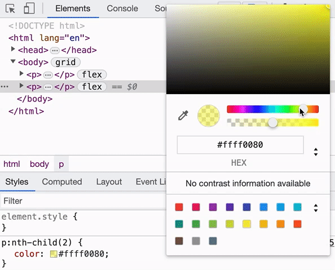Toggle the grid badge on body

[x=65, y=63]
